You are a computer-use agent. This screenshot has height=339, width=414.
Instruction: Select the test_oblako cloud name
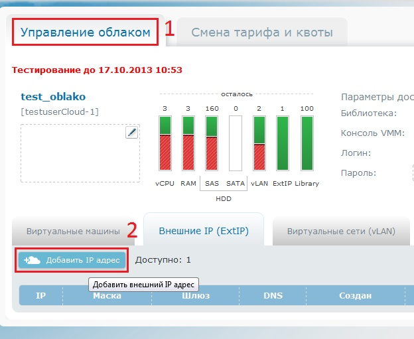53,97
